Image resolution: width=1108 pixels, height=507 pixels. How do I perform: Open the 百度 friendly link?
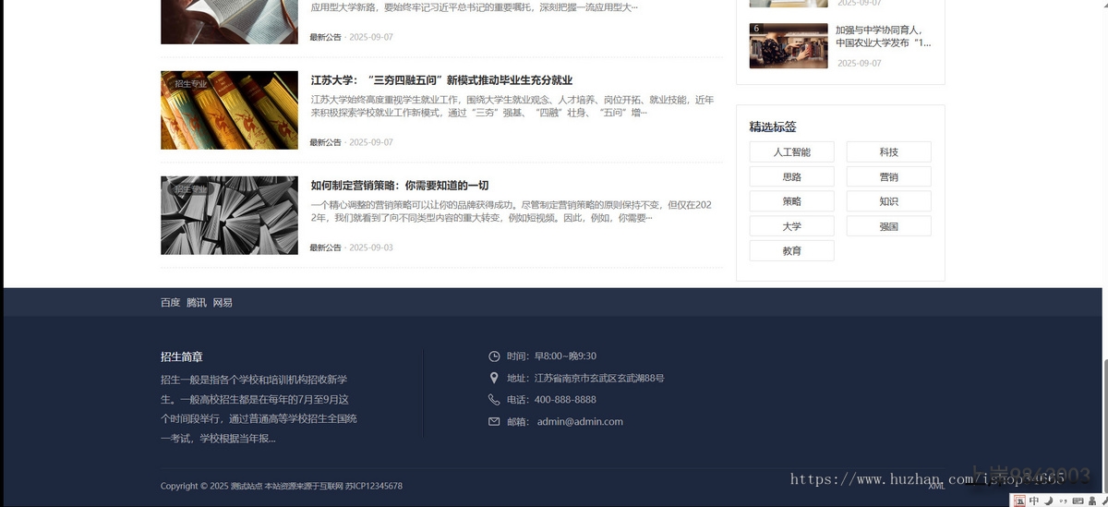pyautogui.click(x=170, y=303)
